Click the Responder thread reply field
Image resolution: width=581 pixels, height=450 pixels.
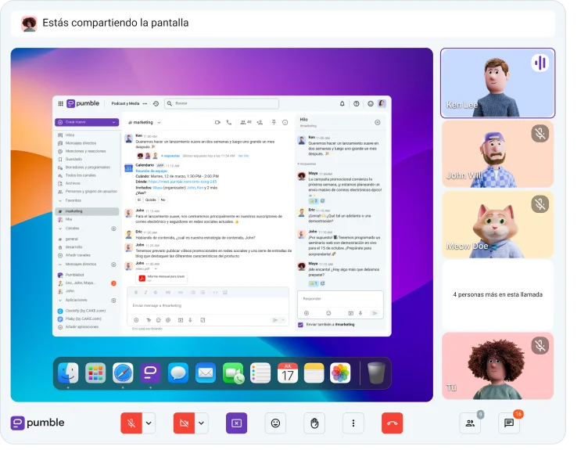coord(340,299)
